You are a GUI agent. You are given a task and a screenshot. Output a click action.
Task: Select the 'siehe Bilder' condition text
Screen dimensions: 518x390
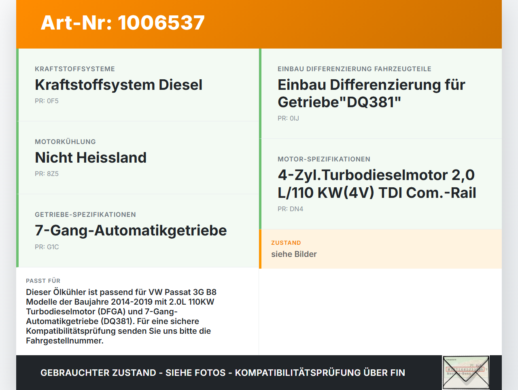coord(294,254)
